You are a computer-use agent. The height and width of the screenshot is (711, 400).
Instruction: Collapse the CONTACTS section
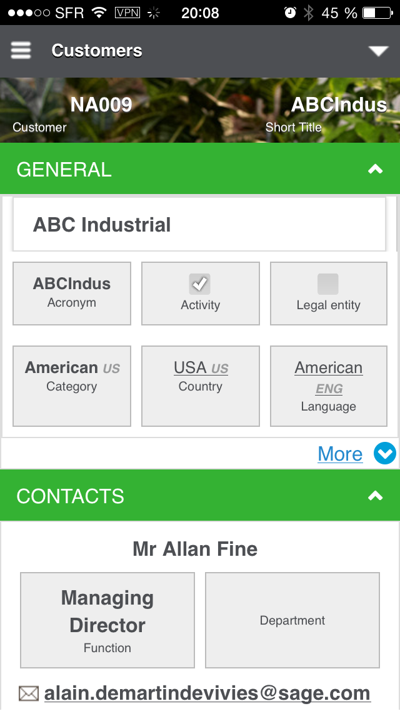[x=375, y=496]
